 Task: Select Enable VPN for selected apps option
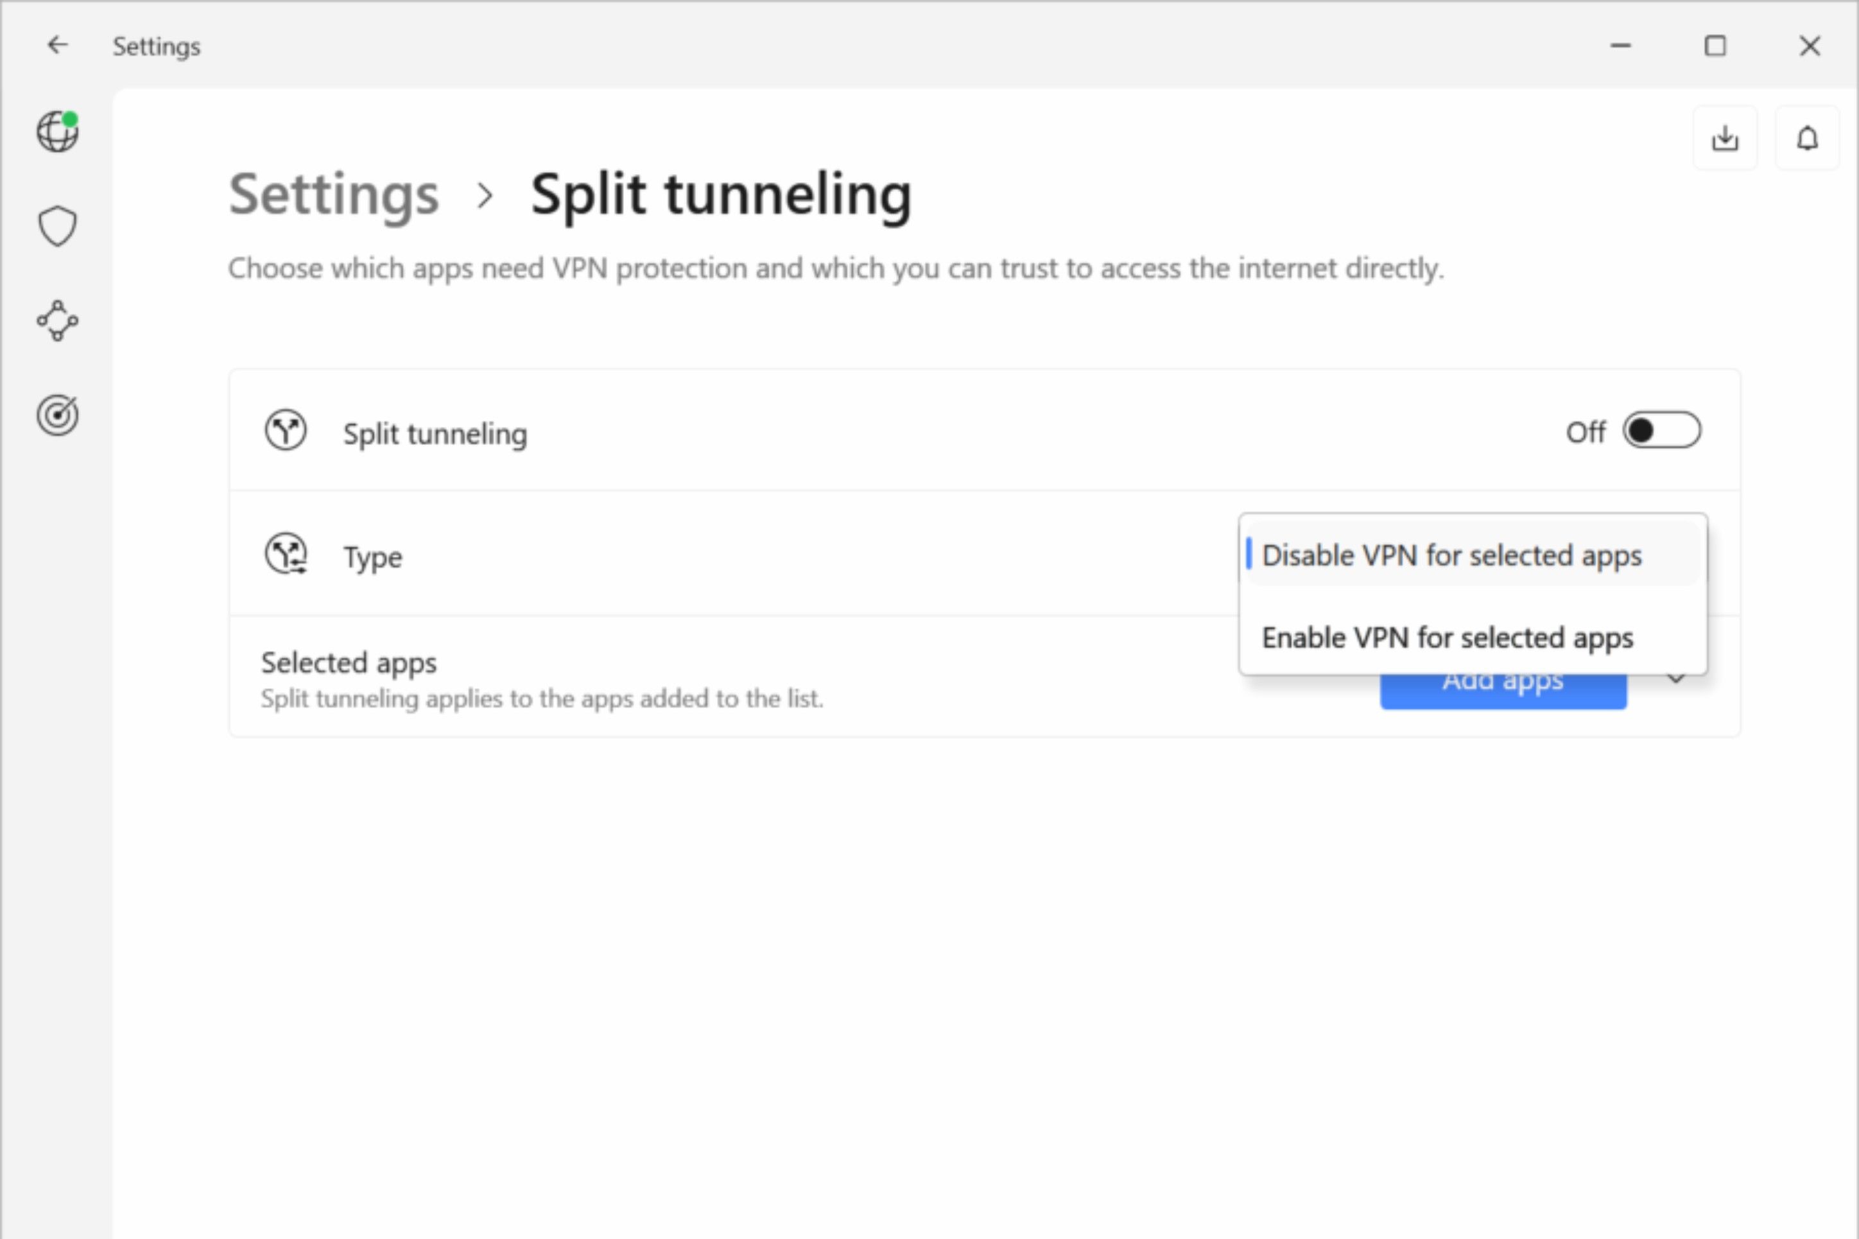(x=1473, y=637)
